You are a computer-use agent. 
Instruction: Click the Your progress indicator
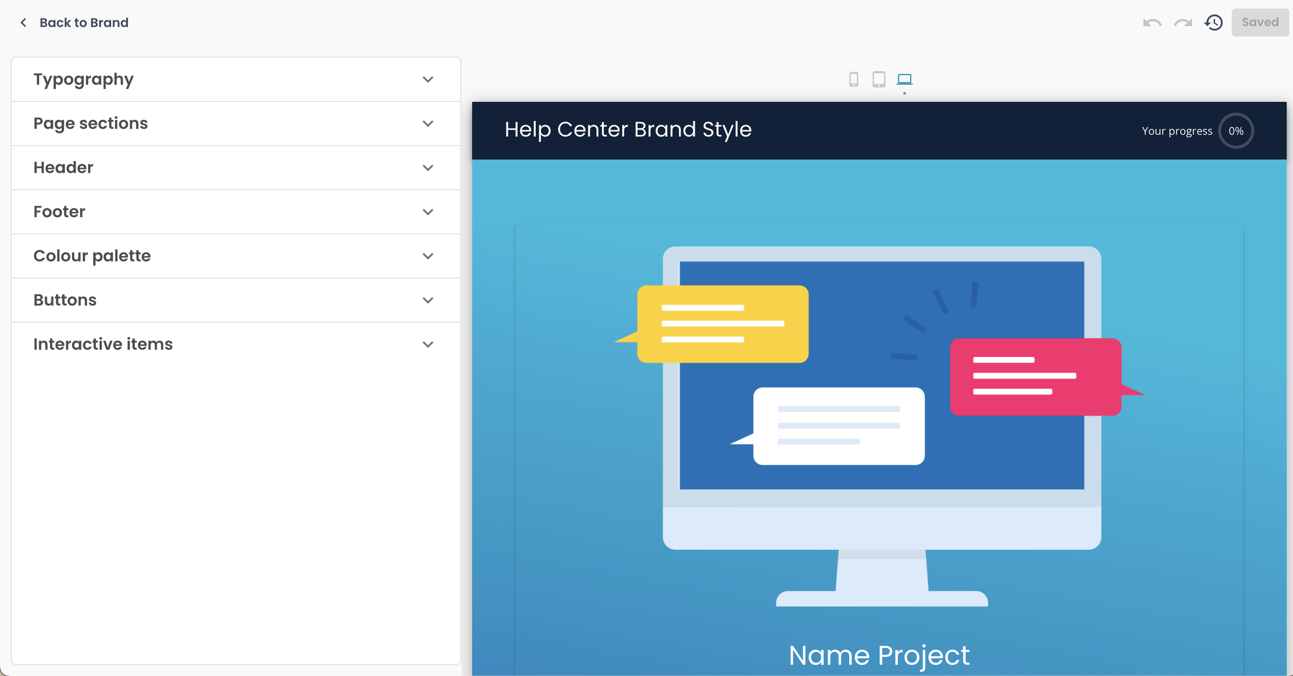click(1236, 131)
